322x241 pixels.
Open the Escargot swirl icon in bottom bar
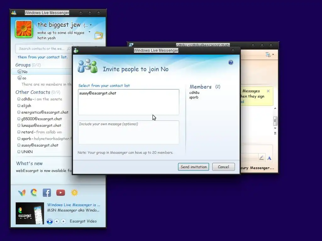tap(34, 192)
